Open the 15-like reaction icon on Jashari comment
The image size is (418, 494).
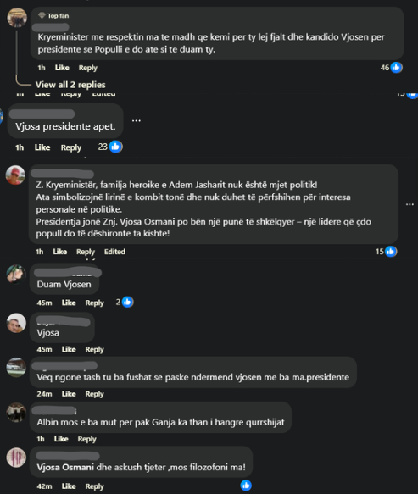point(391,252)
